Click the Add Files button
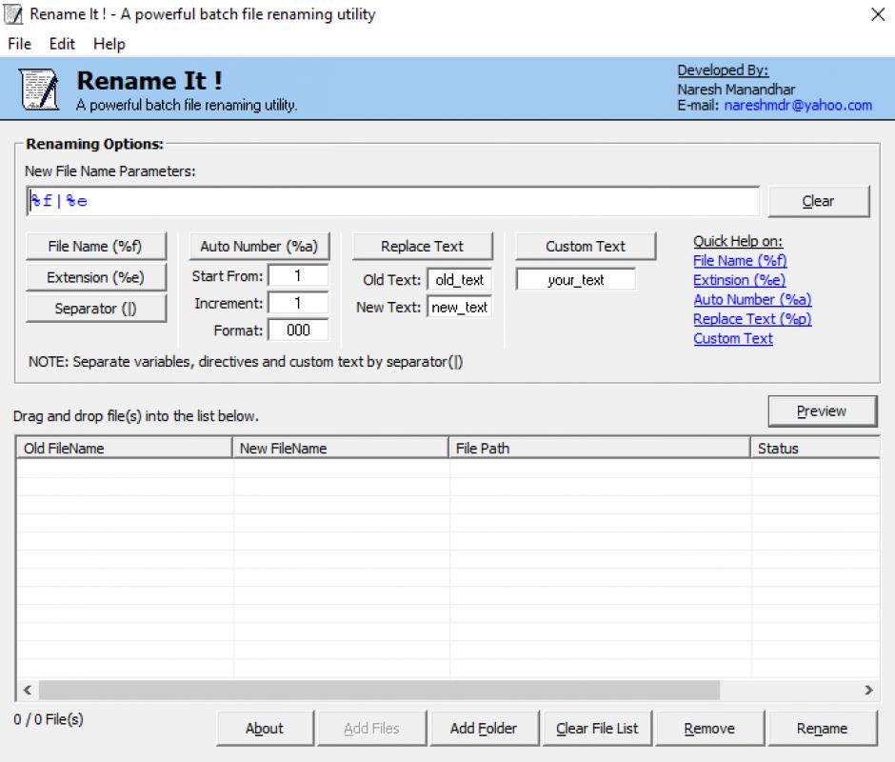Image resolution: width=895 pixels, height=762 pixels. point(371,729)
